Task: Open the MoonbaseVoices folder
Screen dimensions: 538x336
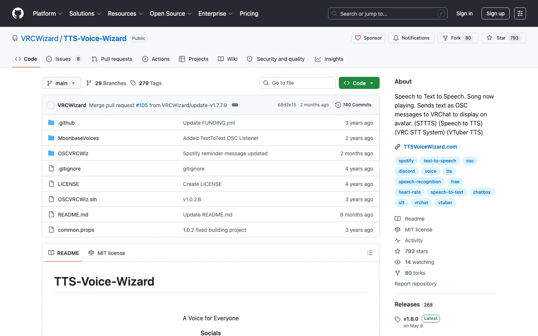Action: pos(78,138)
